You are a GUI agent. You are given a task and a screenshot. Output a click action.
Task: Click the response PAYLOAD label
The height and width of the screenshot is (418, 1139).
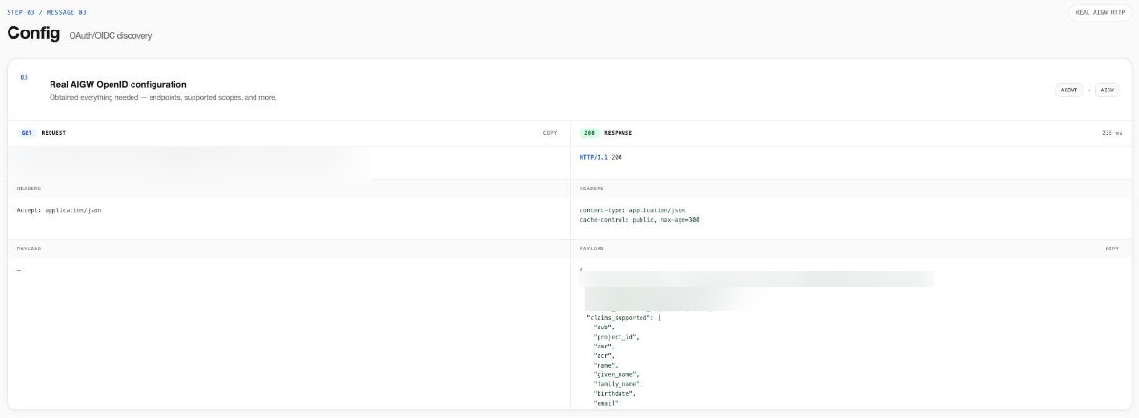click(x=591, y=249)
